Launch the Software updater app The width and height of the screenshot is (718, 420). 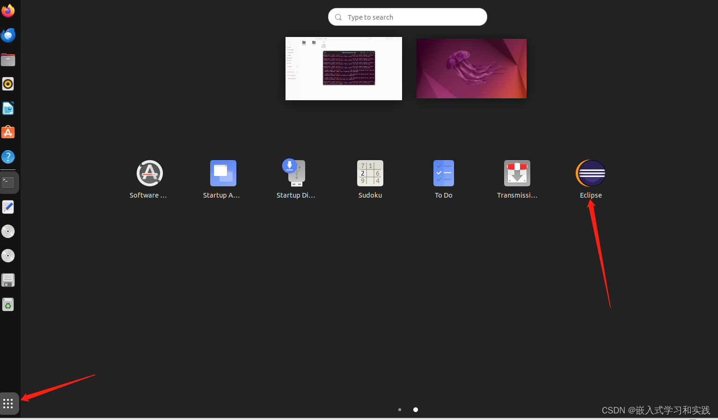149,173
